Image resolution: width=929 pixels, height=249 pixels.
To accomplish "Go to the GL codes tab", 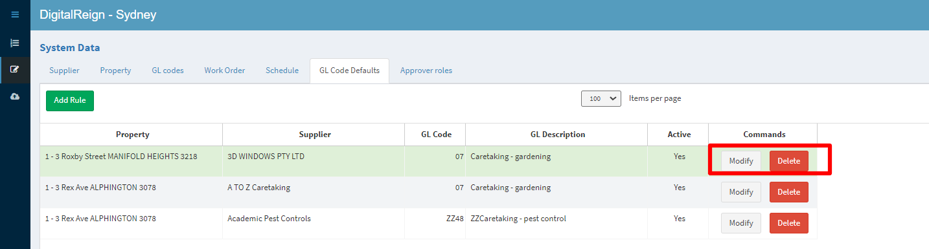I will [x=168, y=70].
